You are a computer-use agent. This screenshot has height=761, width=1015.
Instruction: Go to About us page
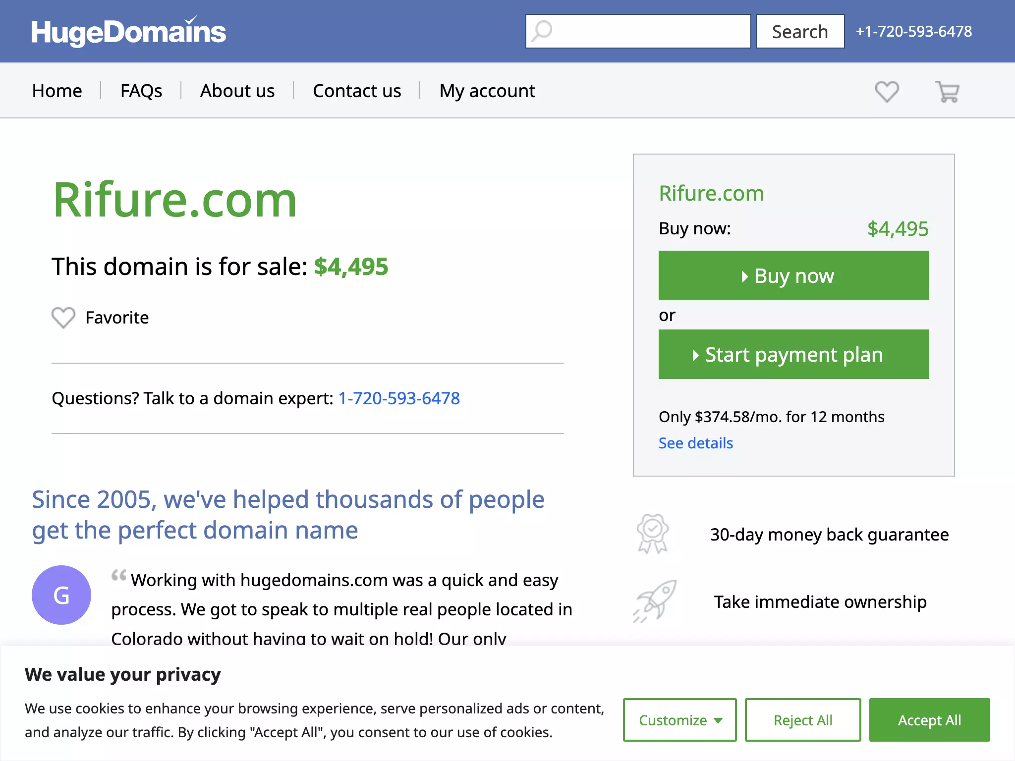click(237, 91)
